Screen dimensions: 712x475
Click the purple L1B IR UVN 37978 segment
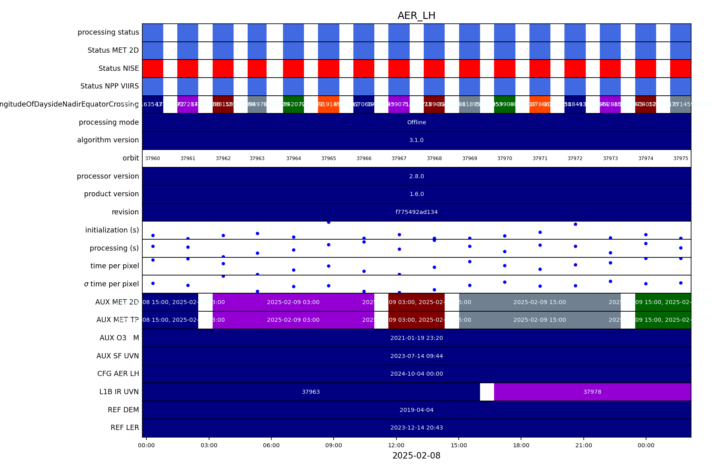(593, 392)
